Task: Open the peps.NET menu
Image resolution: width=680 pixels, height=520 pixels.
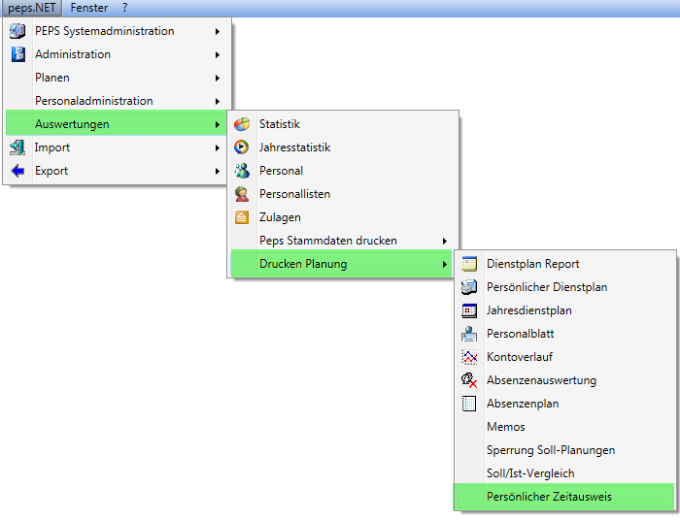Action: 32,8
